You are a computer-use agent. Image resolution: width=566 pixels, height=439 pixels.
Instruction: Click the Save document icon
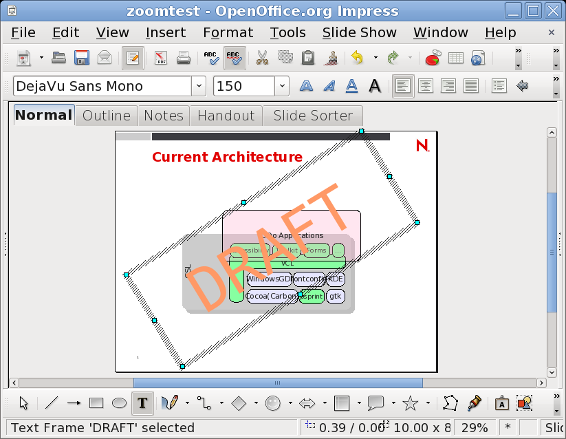click(x=82, y=58)
